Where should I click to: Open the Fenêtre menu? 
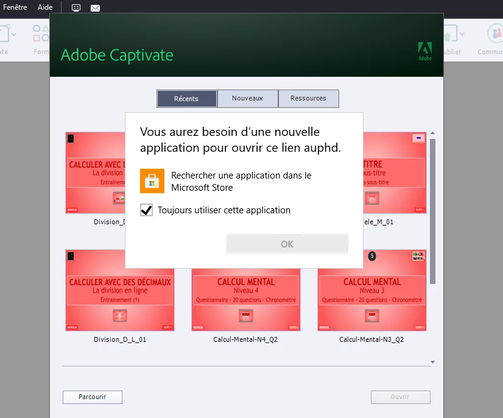(x=15, y=7)
